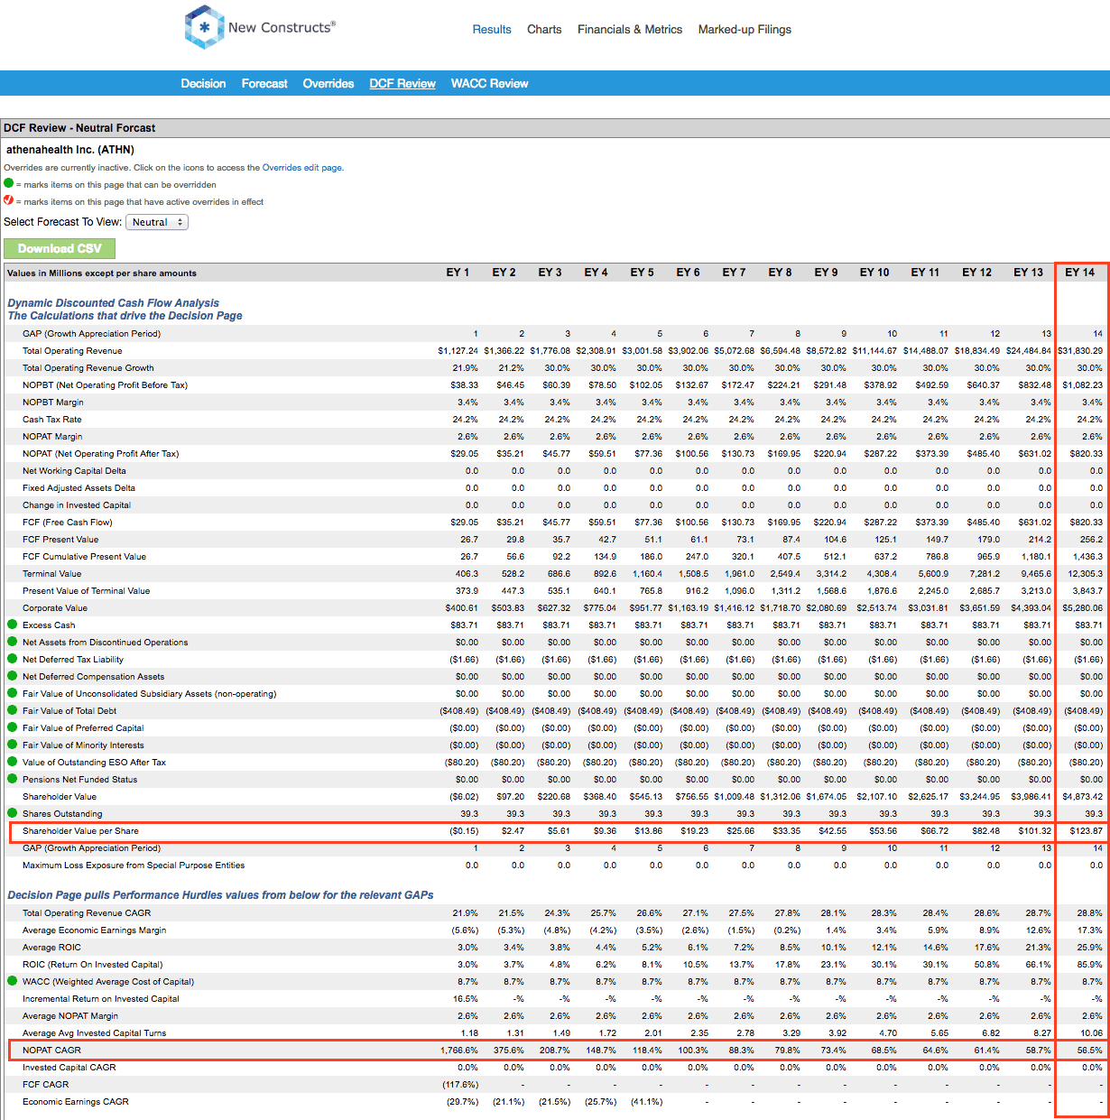Click override icon for Excess Cash row
Screen dimensions: 1110x1120
(x=13, y=625)
